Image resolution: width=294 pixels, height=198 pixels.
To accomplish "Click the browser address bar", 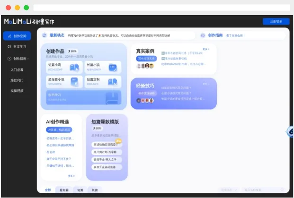I will click(161, 8).
